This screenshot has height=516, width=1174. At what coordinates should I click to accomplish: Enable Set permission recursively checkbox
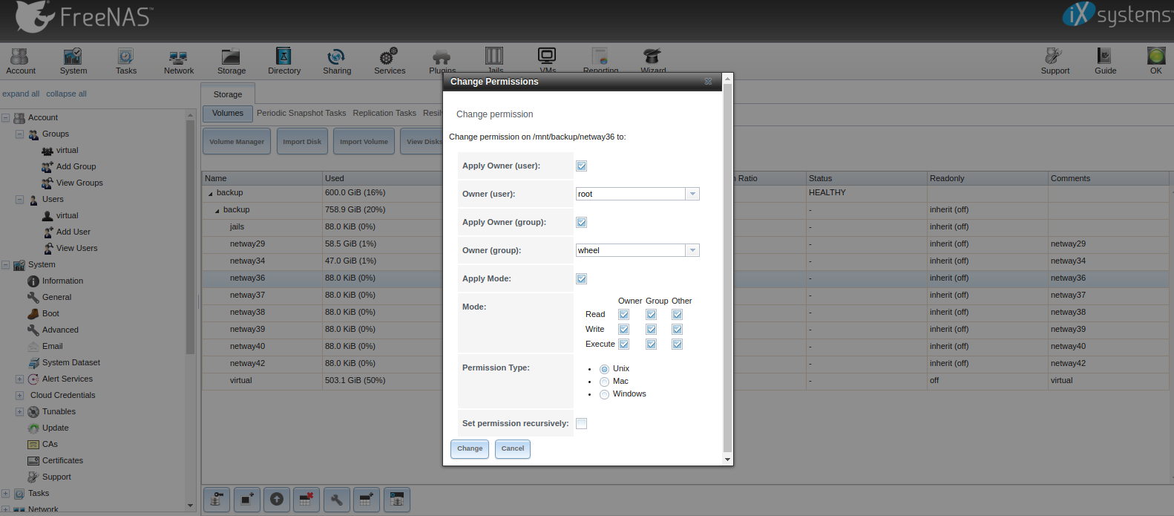tap(581, 423)
